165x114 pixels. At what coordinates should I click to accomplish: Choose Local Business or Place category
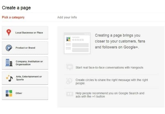click(x=25, y=33)
